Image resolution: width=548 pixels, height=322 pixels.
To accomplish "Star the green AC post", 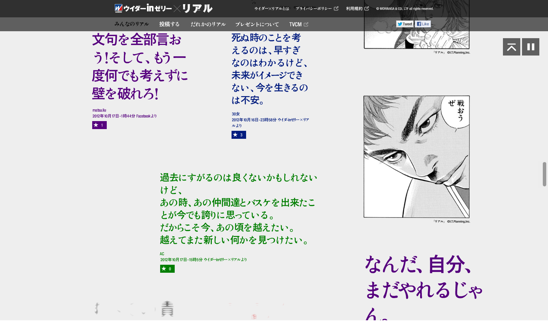I will click(167, 269).
